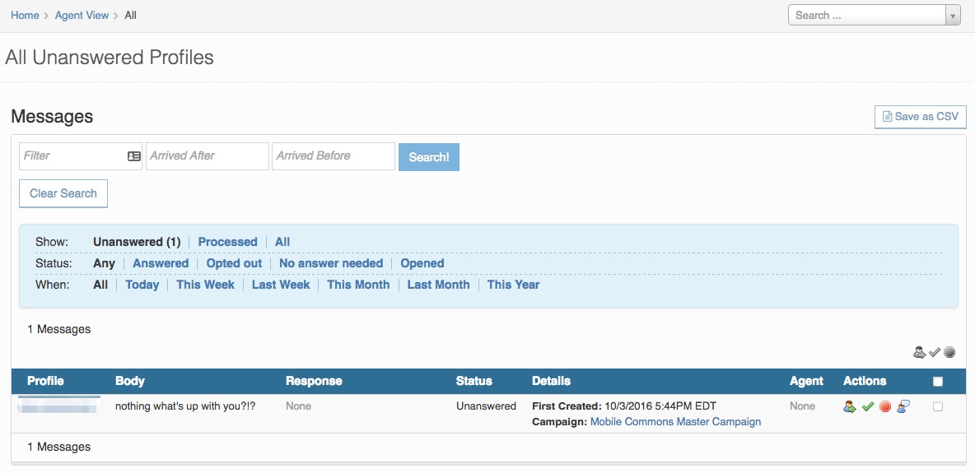
Task: Click the contact card icon in Filter field
Action: point(133,156)
